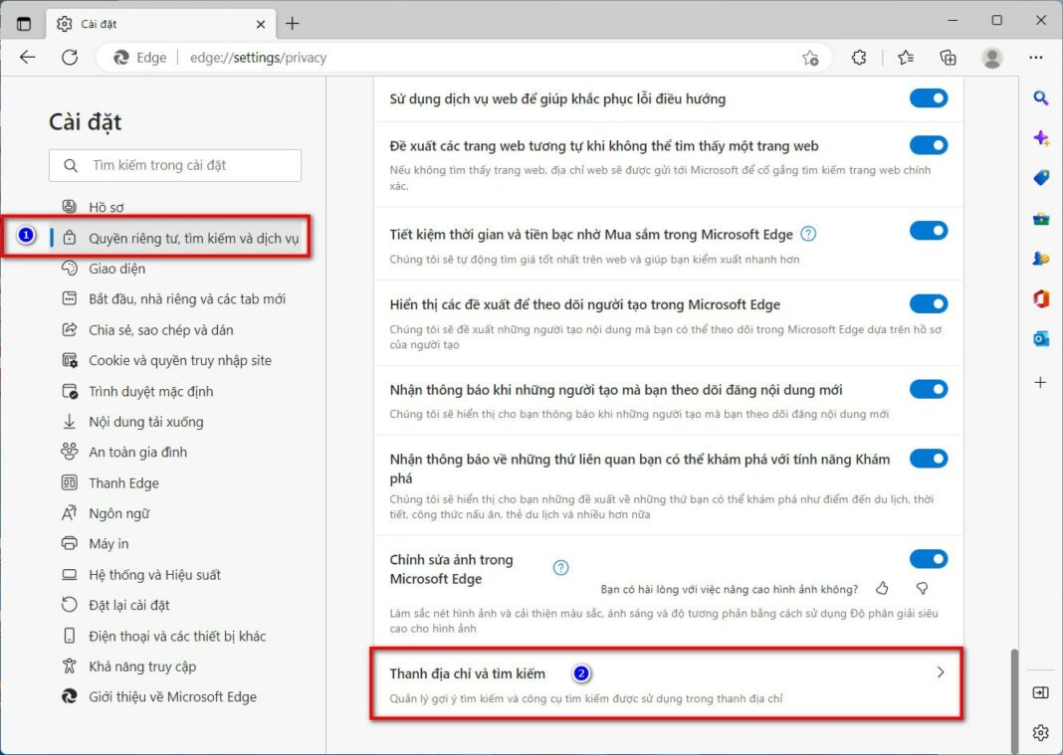Click the help icon beside Chỉnh sửa ảnh

(560, 567)
